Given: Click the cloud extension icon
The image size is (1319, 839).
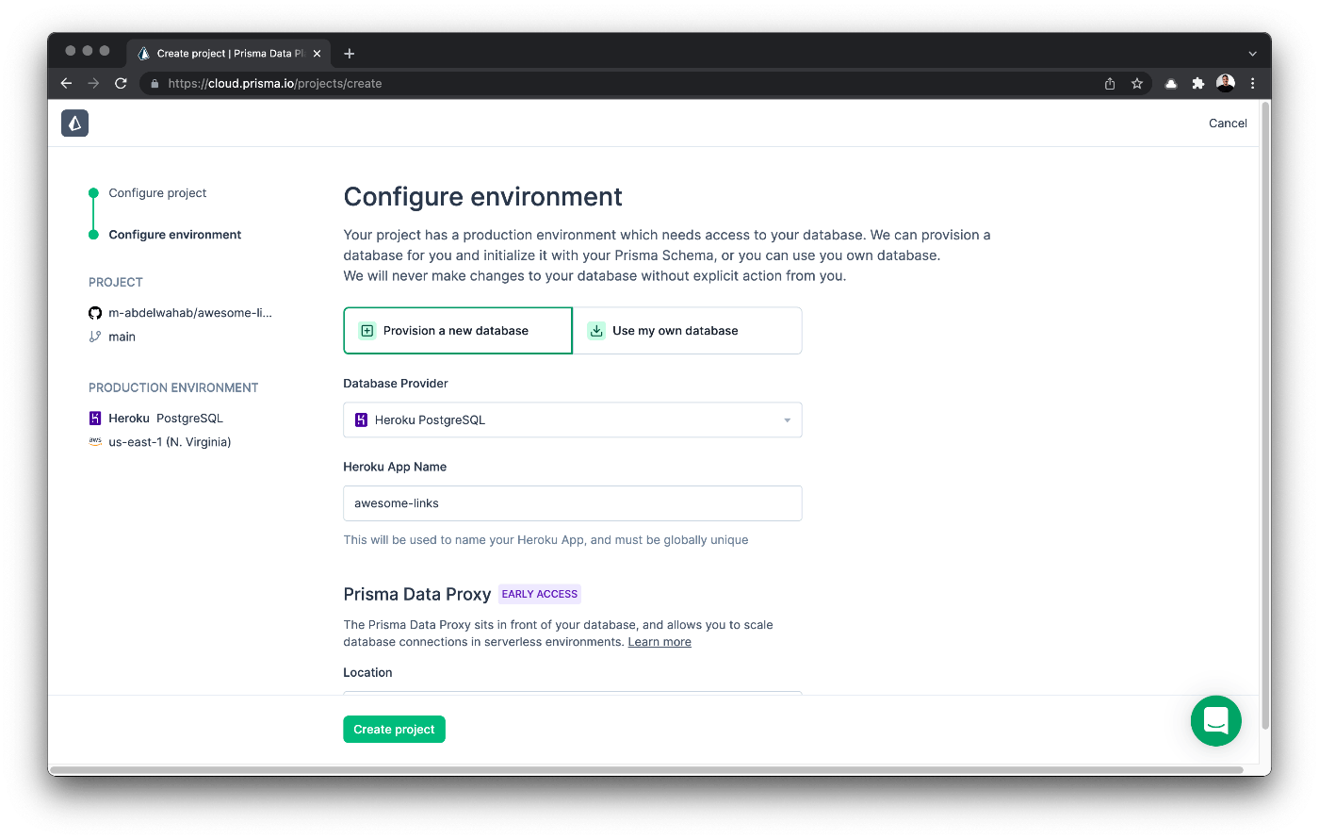Looking at the screenshot, I should (x=1170, y=83).
